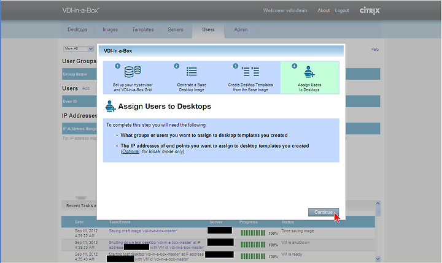Click the 'Assign Users to Desktops' step label
442x263 pixels.
[x=309, y=87]
